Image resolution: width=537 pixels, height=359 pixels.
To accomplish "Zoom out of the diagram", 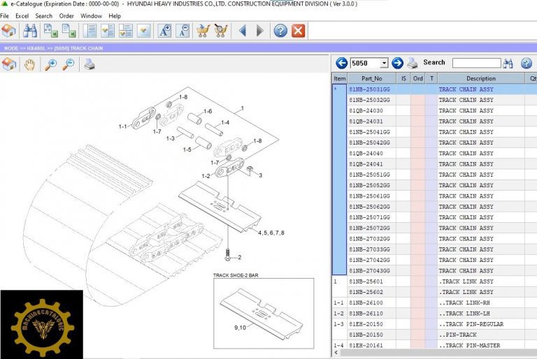I will tap(69, 65).
